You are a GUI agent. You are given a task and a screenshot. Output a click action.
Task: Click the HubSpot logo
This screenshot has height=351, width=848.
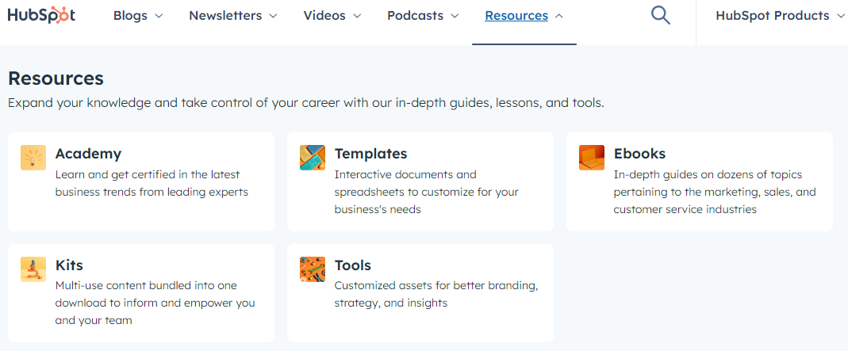[41, 16]
